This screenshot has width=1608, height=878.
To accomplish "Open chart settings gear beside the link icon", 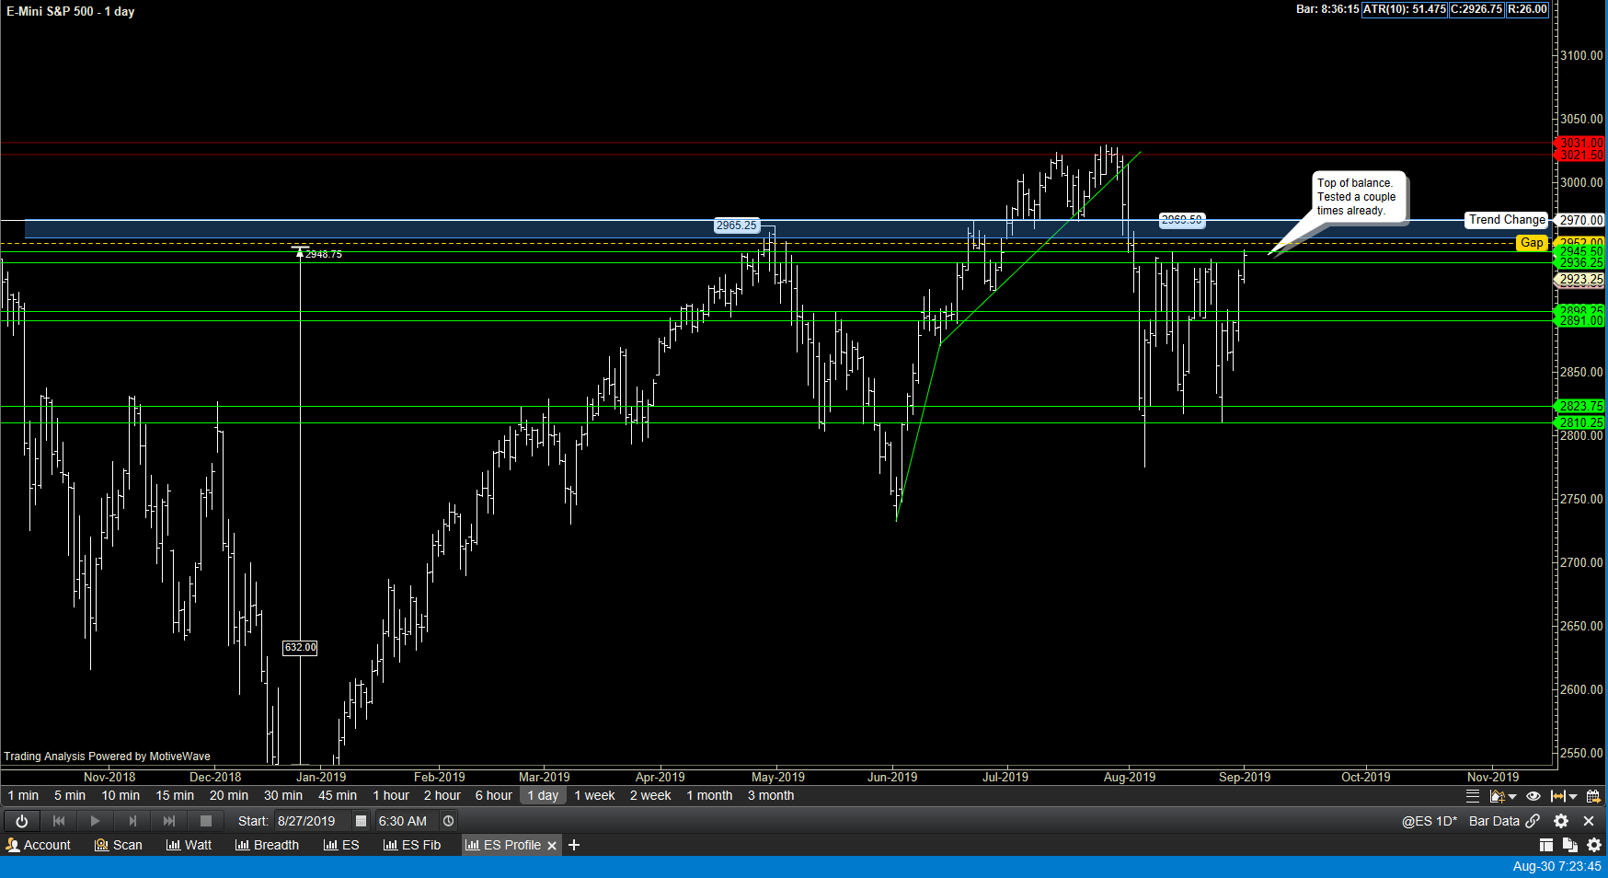I will pyautogui.click(x=1561, y=821).
